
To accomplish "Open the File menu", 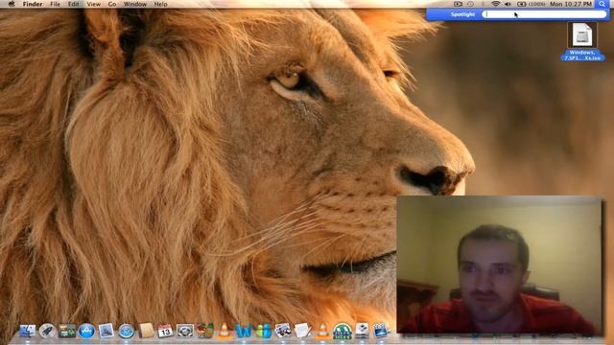I will click(56, 4).
